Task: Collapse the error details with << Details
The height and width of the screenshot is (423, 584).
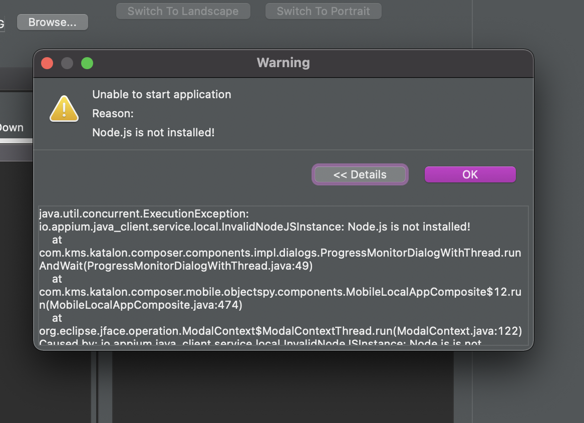Action: [x=360, y=174]
